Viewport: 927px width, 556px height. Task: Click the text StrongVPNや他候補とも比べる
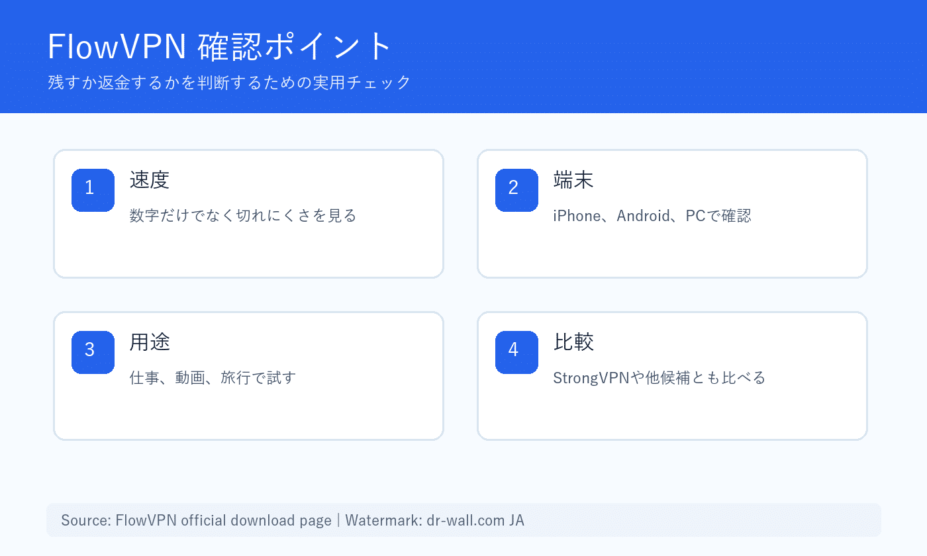pos(659,378)
